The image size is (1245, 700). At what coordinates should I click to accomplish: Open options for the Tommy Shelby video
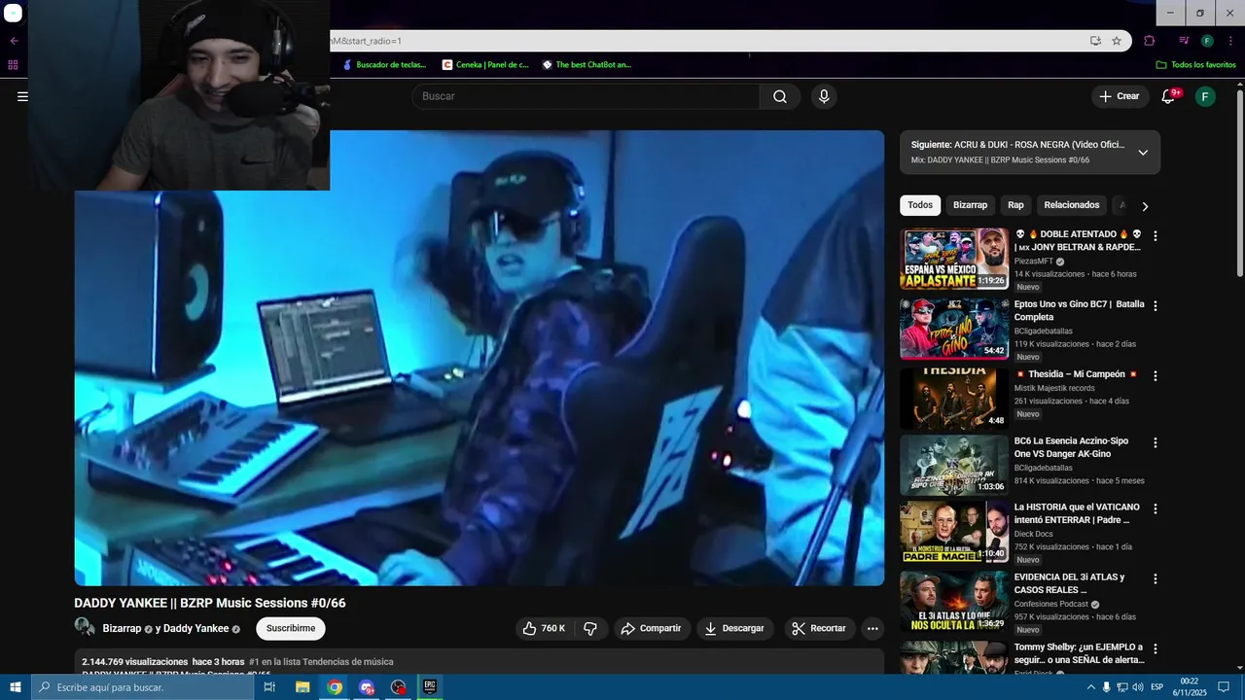(x=1156, y=648)
